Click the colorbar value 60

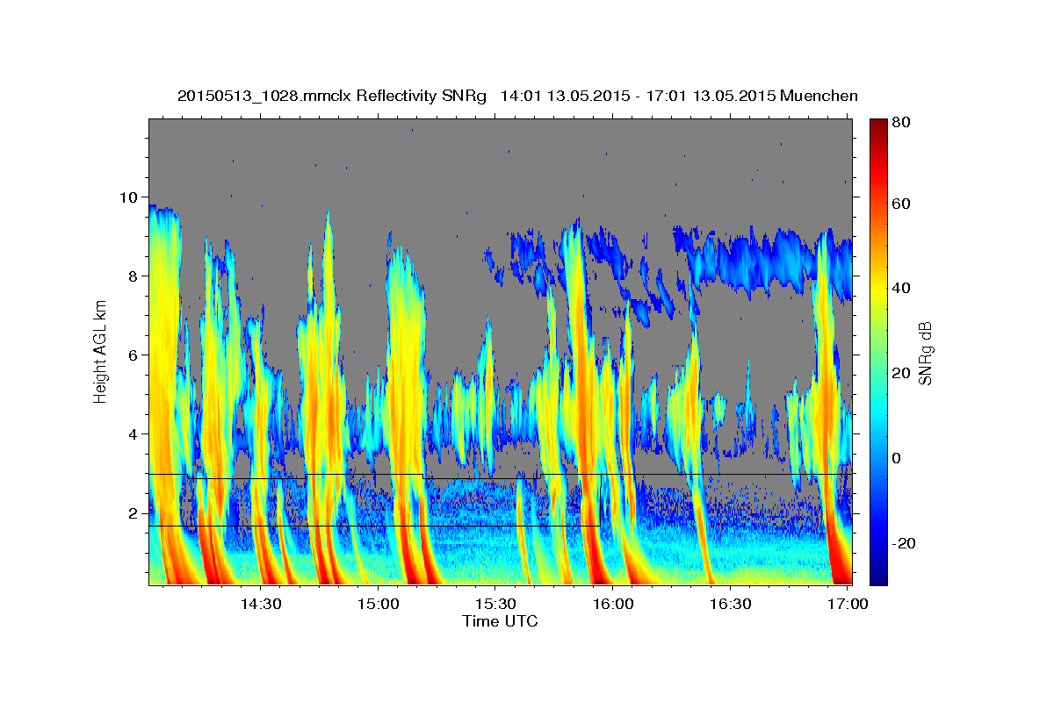coord(900,204)
